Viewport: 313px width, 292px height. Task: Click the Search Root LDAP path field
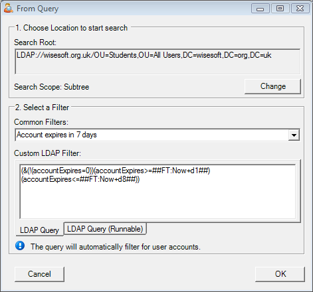tap(157, 62)
